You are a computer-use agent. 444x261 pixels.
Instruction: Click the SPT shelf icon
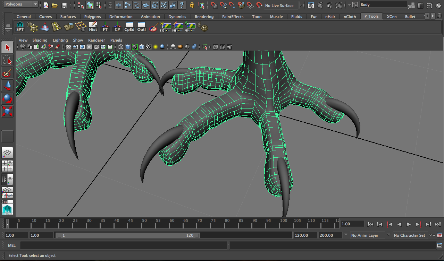click(20, 27)
